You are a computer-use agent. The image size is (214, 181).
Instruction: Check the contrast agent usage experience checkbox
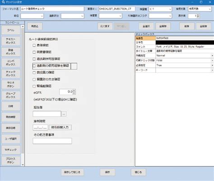coord(34,66)
